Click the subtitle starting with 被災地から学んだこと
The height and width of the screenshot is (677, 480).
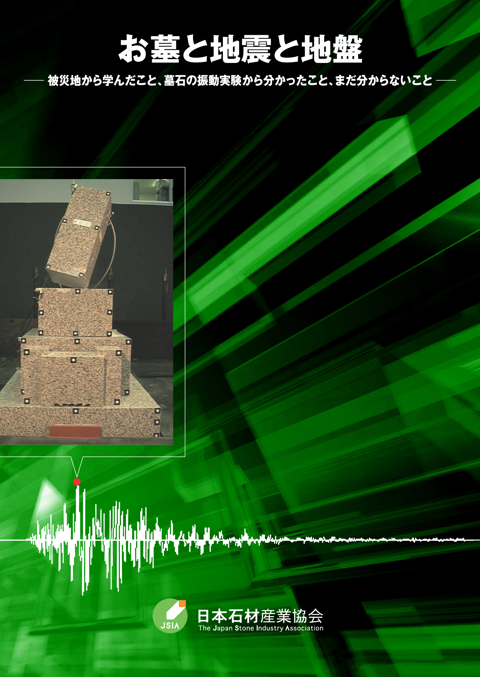tap(240, 81)
